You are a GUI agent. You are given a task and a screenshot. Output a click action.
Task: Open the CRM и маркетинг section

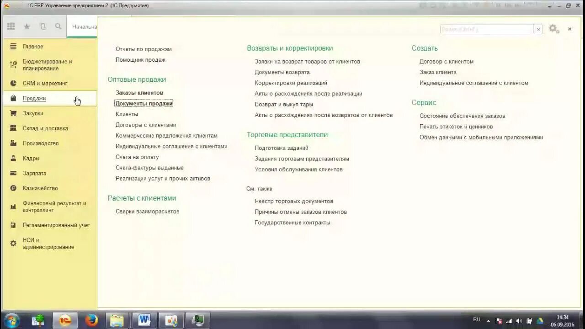(45, 84)
